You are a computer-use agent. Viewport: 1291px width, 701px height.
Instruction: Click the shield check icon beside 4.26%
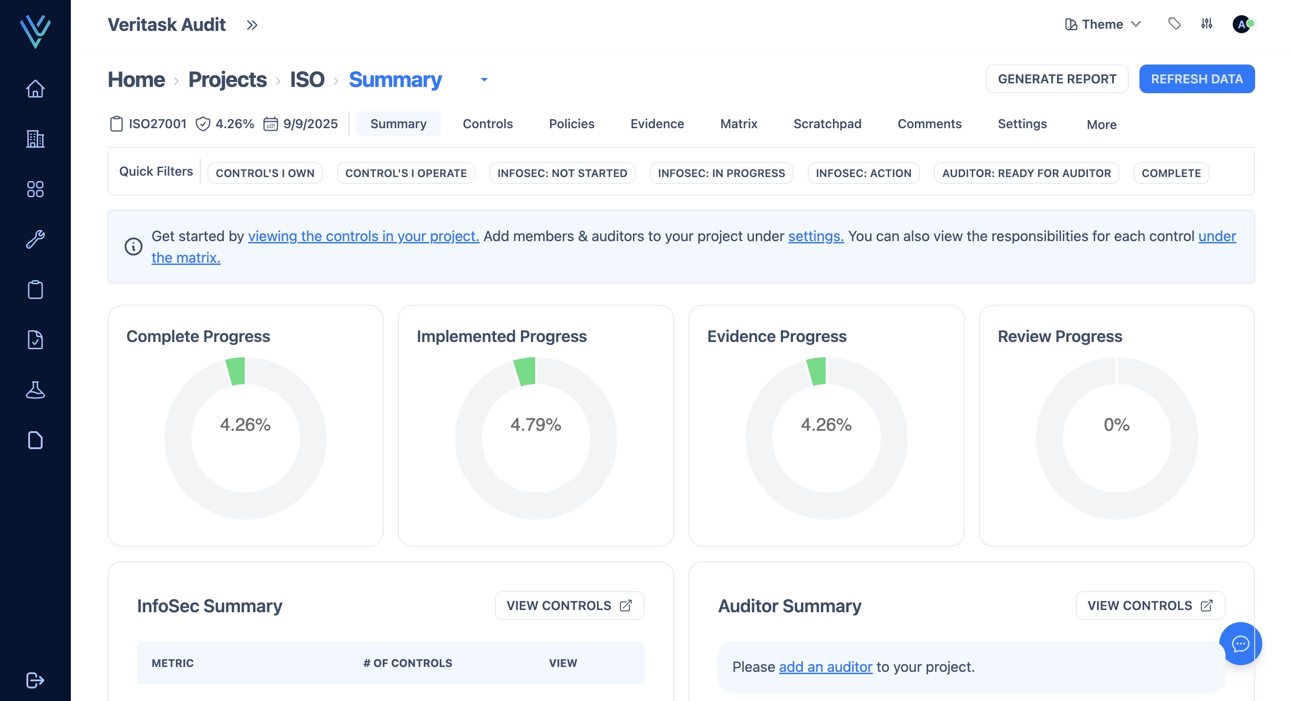(203, 124)
